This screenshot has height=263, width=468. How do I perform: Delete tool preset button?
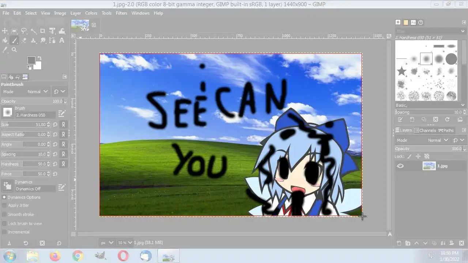coord(42,243)
